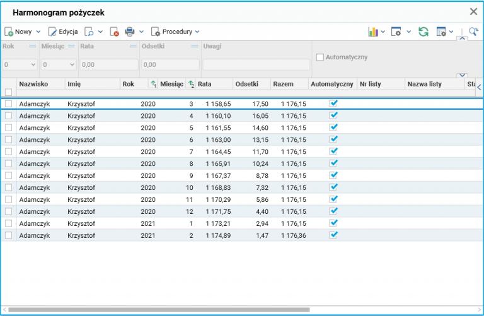484x316 pixels.
Task: Click the equals operator next to Rata
Action: (133, 46)
